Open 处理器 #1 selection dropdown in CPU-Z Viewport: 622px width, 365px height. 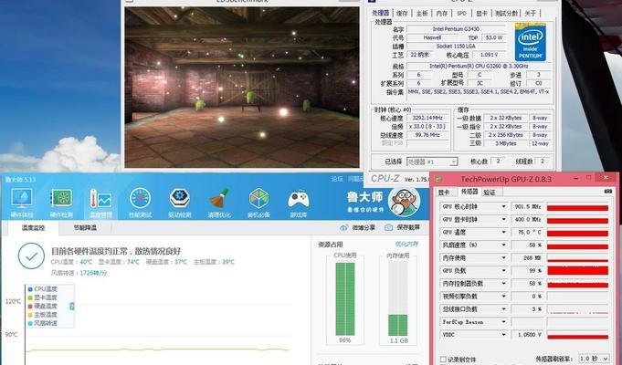(x=432, y=162)
